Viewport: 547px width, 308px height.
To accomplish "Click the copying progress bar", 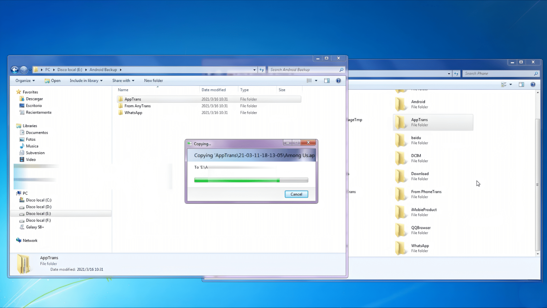I will (x=251, y=180).
